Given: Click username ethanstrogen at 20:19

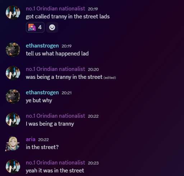Looking at the screenshot, I should tap(42, 46).
